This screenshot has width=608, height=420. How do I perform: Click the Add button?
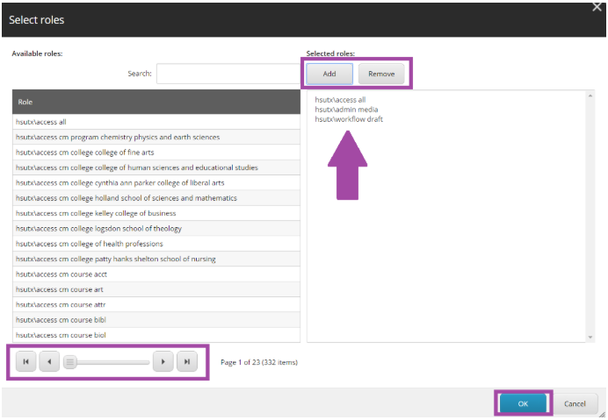tap(329, 74)
